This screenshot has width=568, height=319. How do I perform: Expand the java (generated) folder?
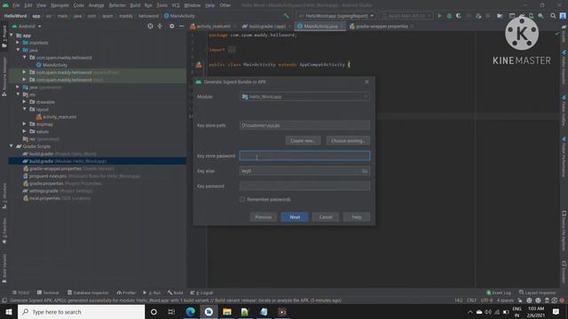click(x=18, y=87)
